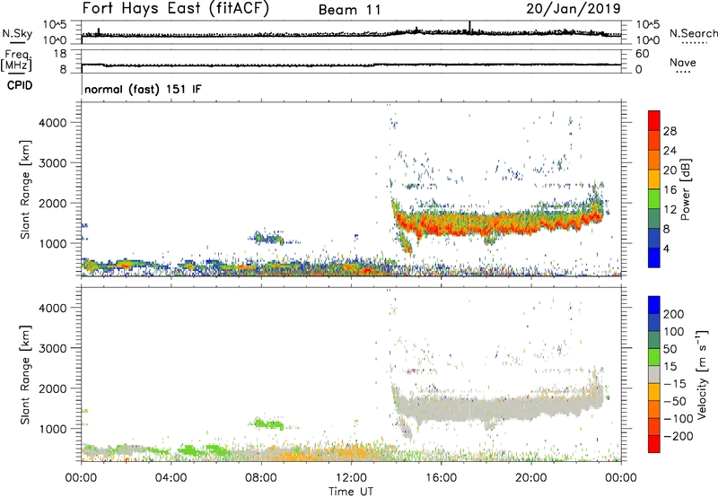This screenshot has width=718, height=497.
Task: Click the '20:00' time axis tick label
Action: click(x=531, y=478)
